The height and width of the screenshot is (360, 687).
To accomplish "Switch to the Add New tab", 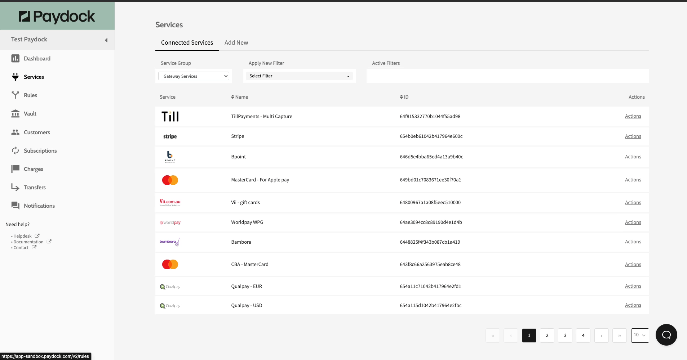I will [236, 42].
